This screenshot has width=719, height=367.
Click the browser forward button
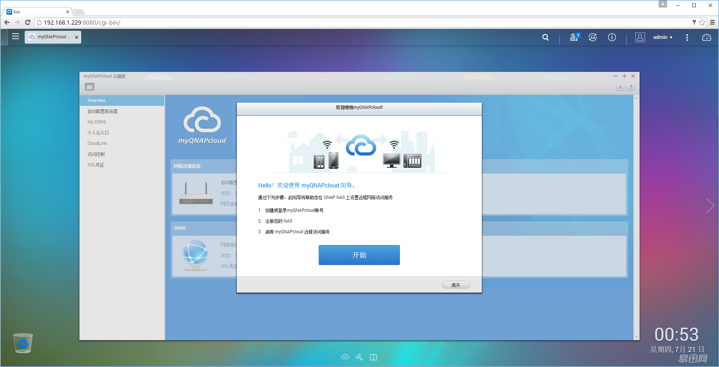pos(17,23)
